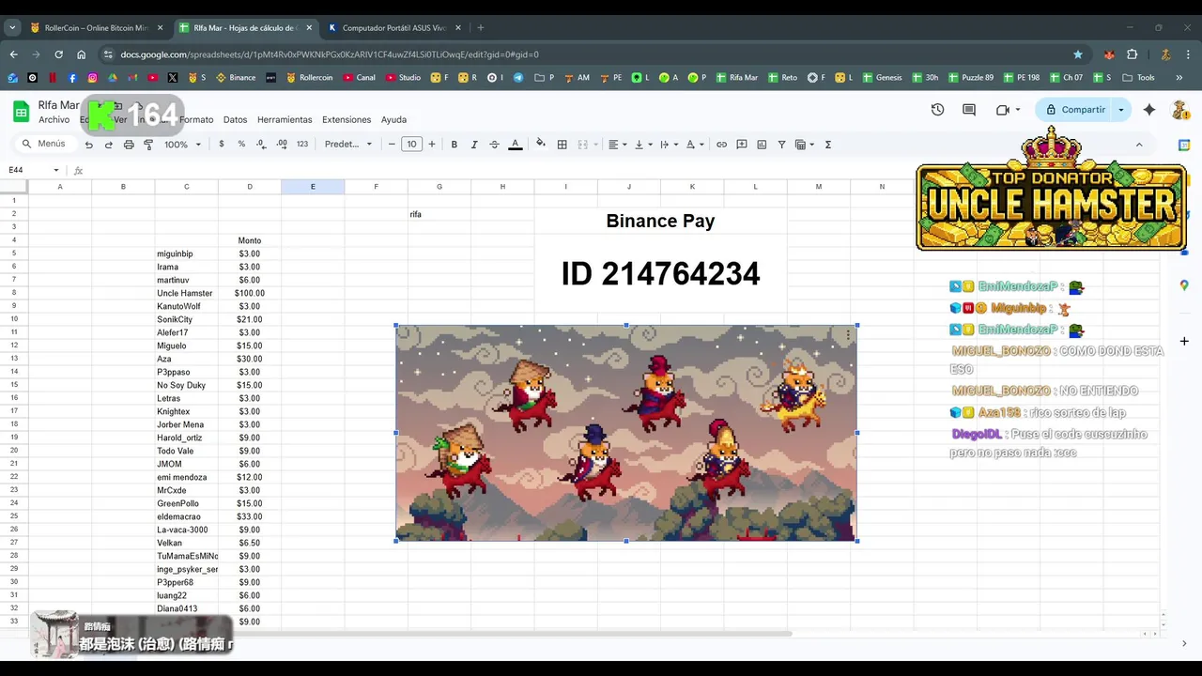Open the Rollercoin bookmark
Viewport: 1202px width, 676px height.
(309, 78)
